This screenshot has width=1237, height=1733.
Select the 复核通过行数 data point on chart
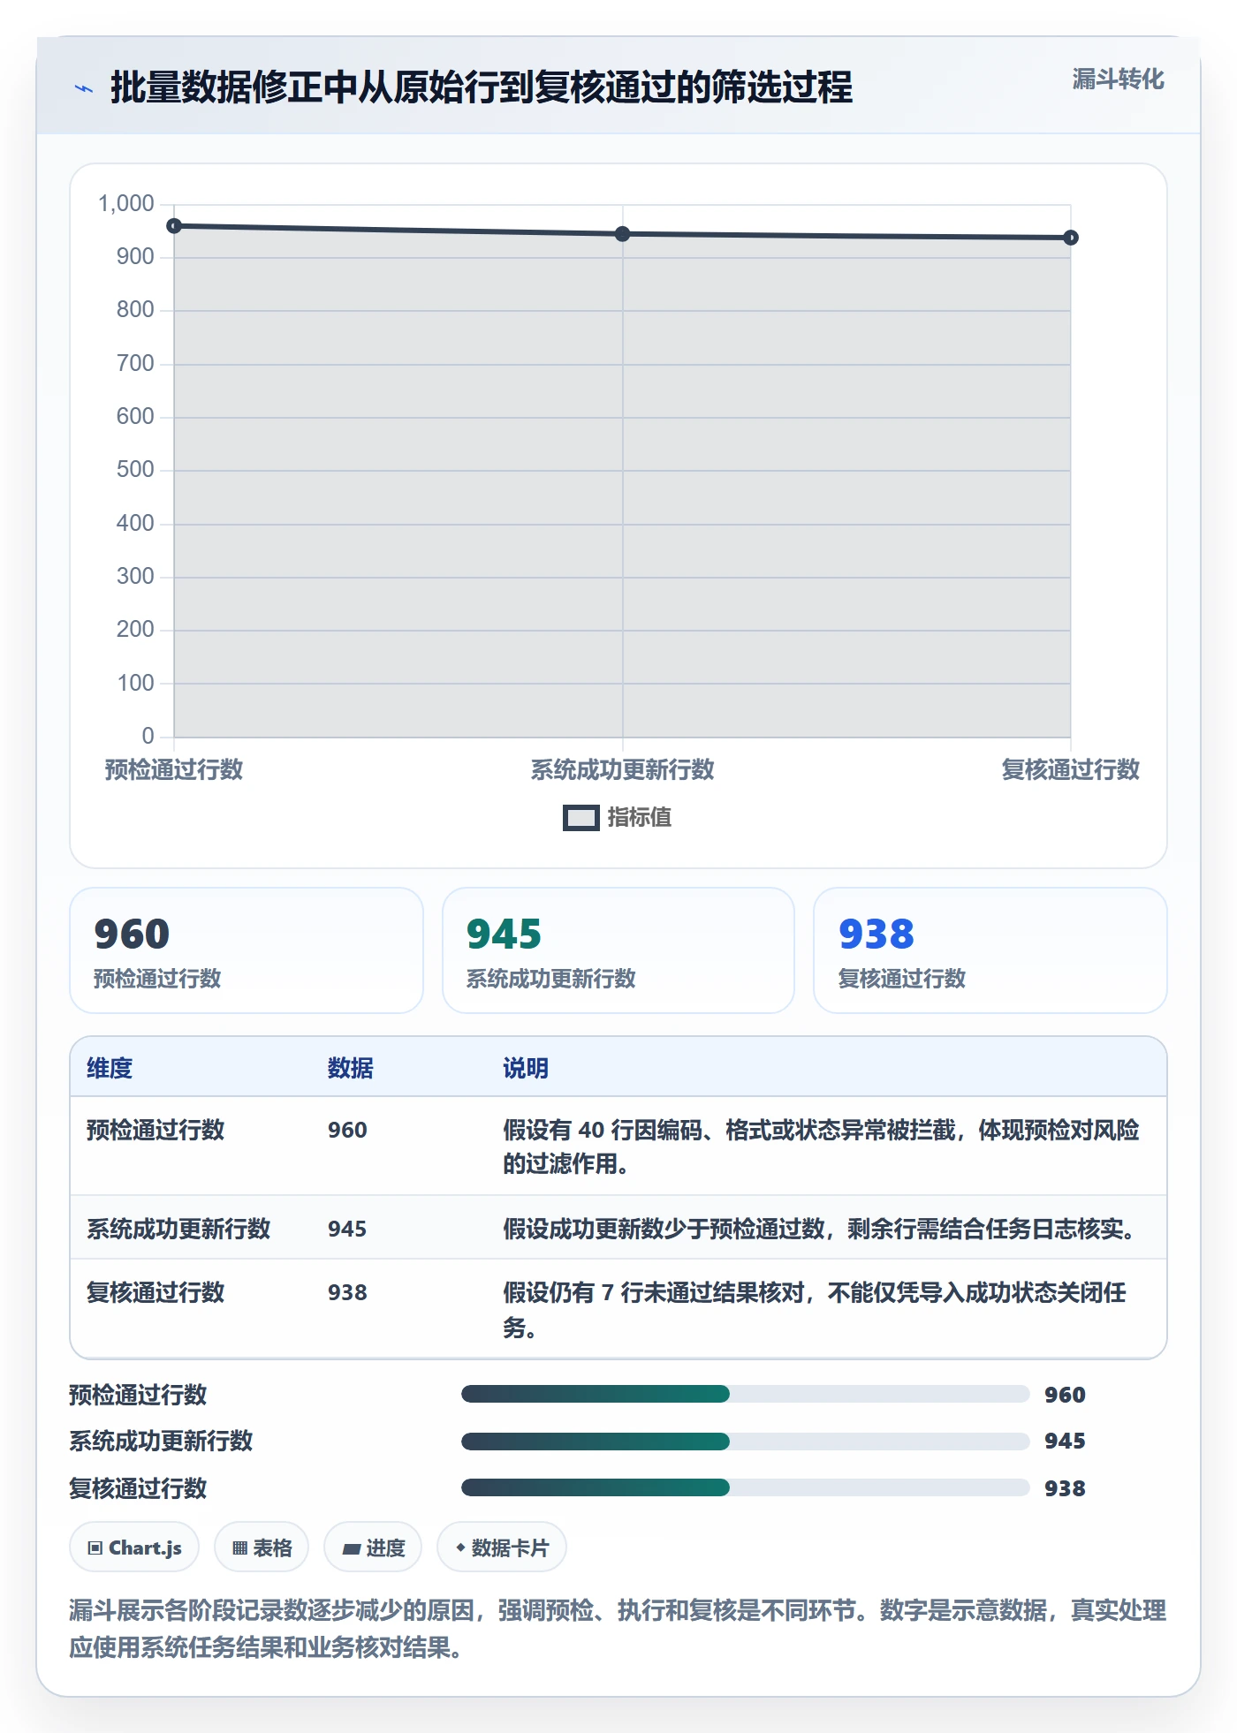coord(1071,238)
